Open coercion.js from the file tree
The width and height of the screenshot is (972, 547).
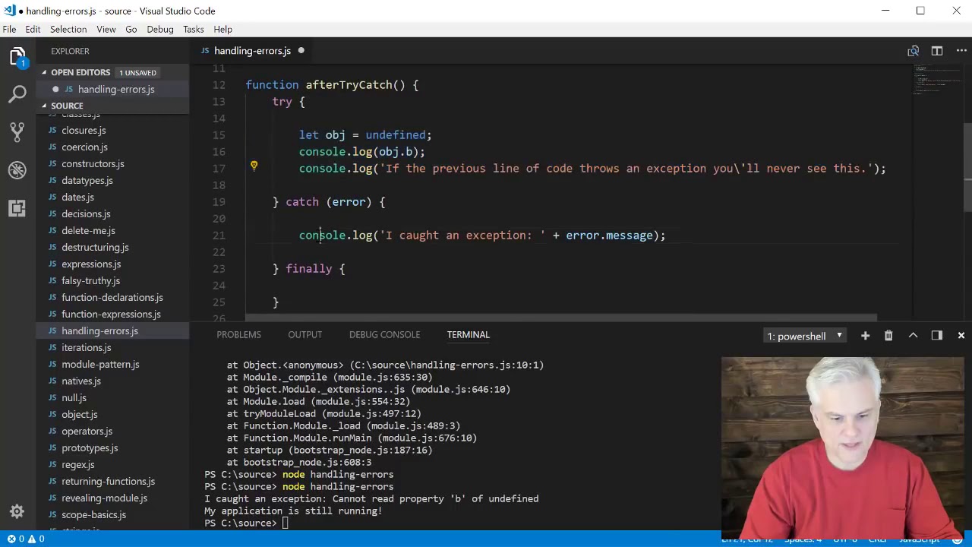coord(84,147)
